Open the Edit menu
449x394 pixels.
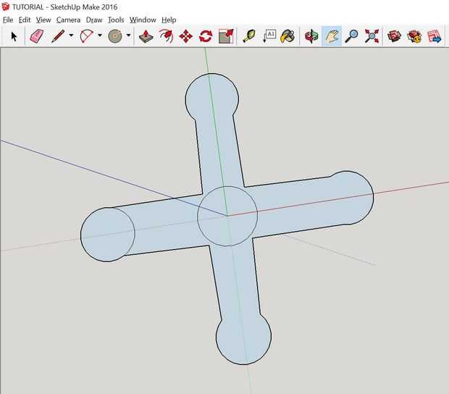tap(25, 20)
